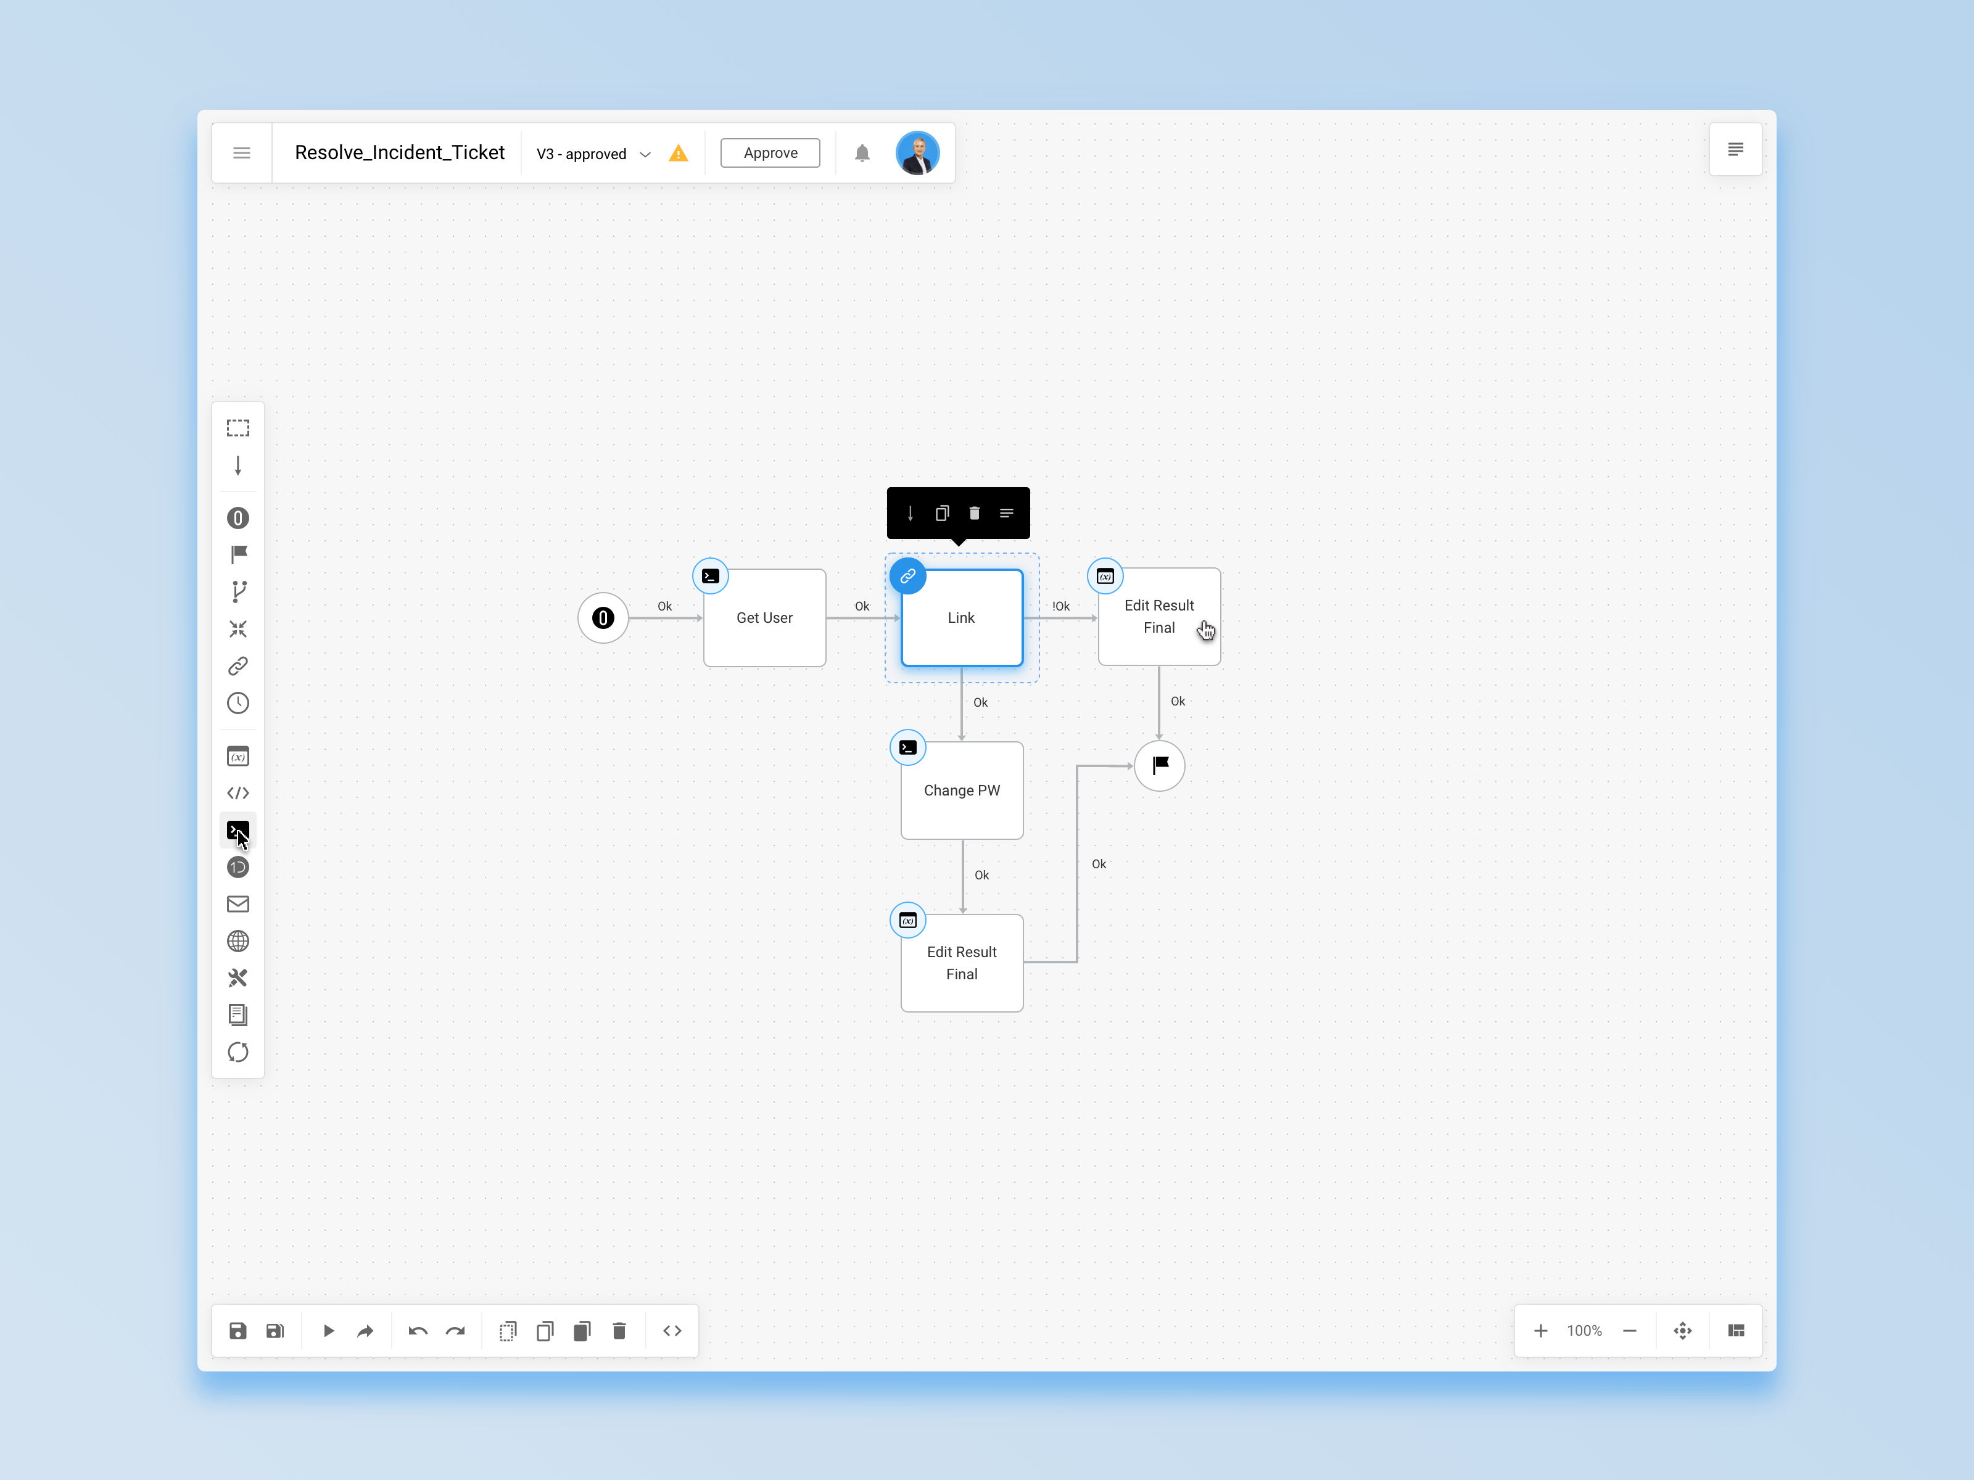This screenshot has height=1480, width=1974.
Task: Select the globe web request tool
Action: 237,941
